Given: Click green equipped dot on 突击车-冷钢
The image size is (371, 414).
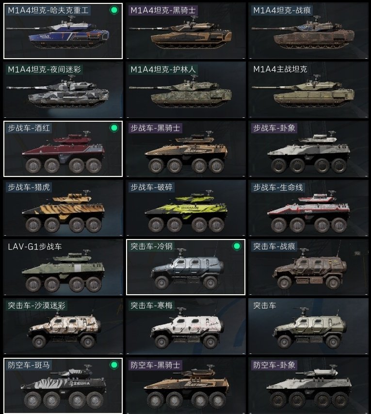Looking at the screenshot, I should [237, 246].
